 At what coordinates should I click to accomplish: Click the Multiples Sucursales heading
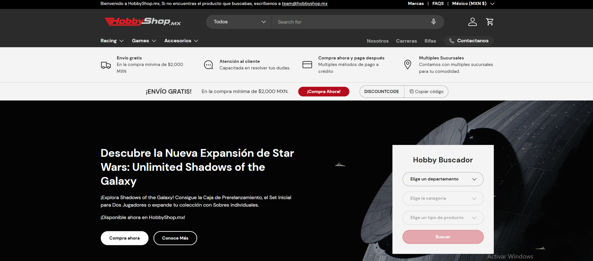pyautogui.click(x=441, y=58)
